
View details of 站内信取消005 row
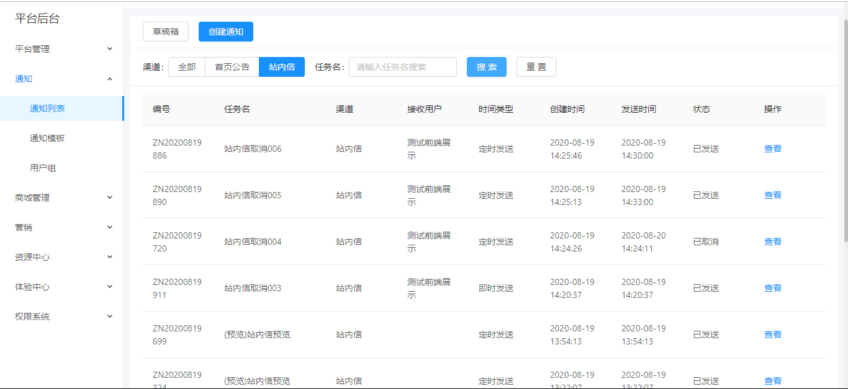click(773, 195)
